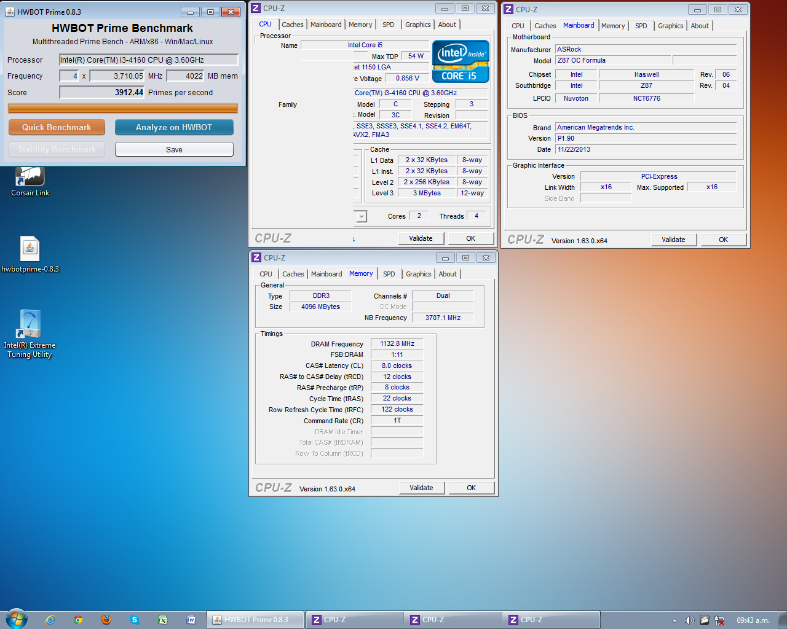Click OK in the CPU-Z CPU window
787x629 pixels.
tap(470, 238)
